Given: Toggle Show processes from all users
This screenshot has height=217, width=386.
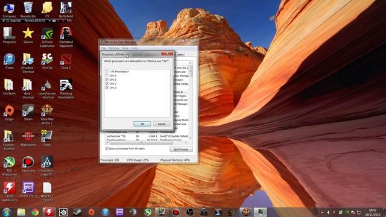Looking at the screenshot, I should [x=107, y=149].
